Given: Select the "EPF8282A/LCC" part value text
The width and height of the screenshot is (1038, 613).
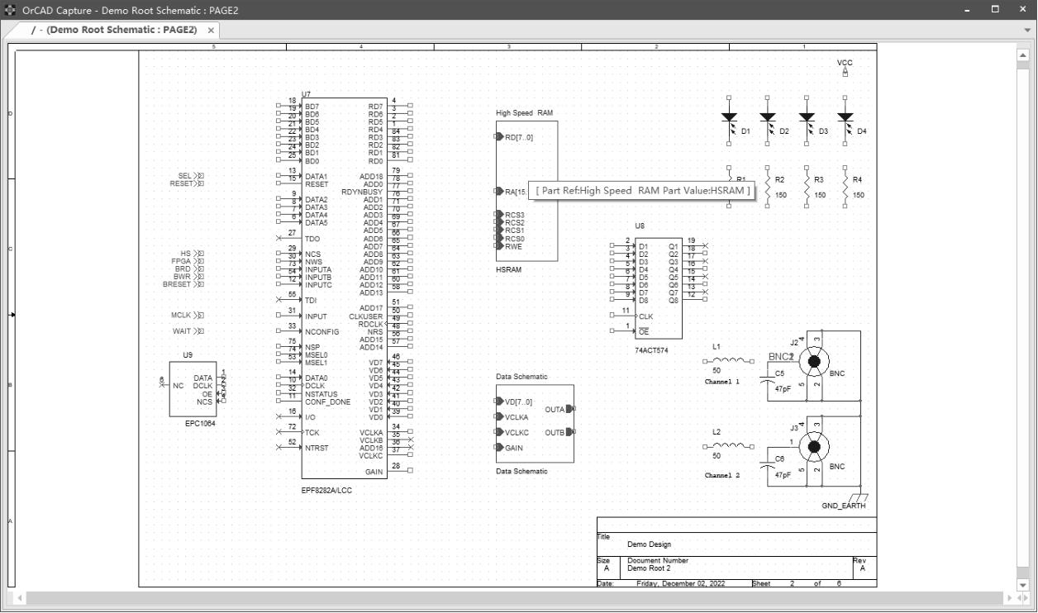Looking at the screenshot, I should point(328,490).
